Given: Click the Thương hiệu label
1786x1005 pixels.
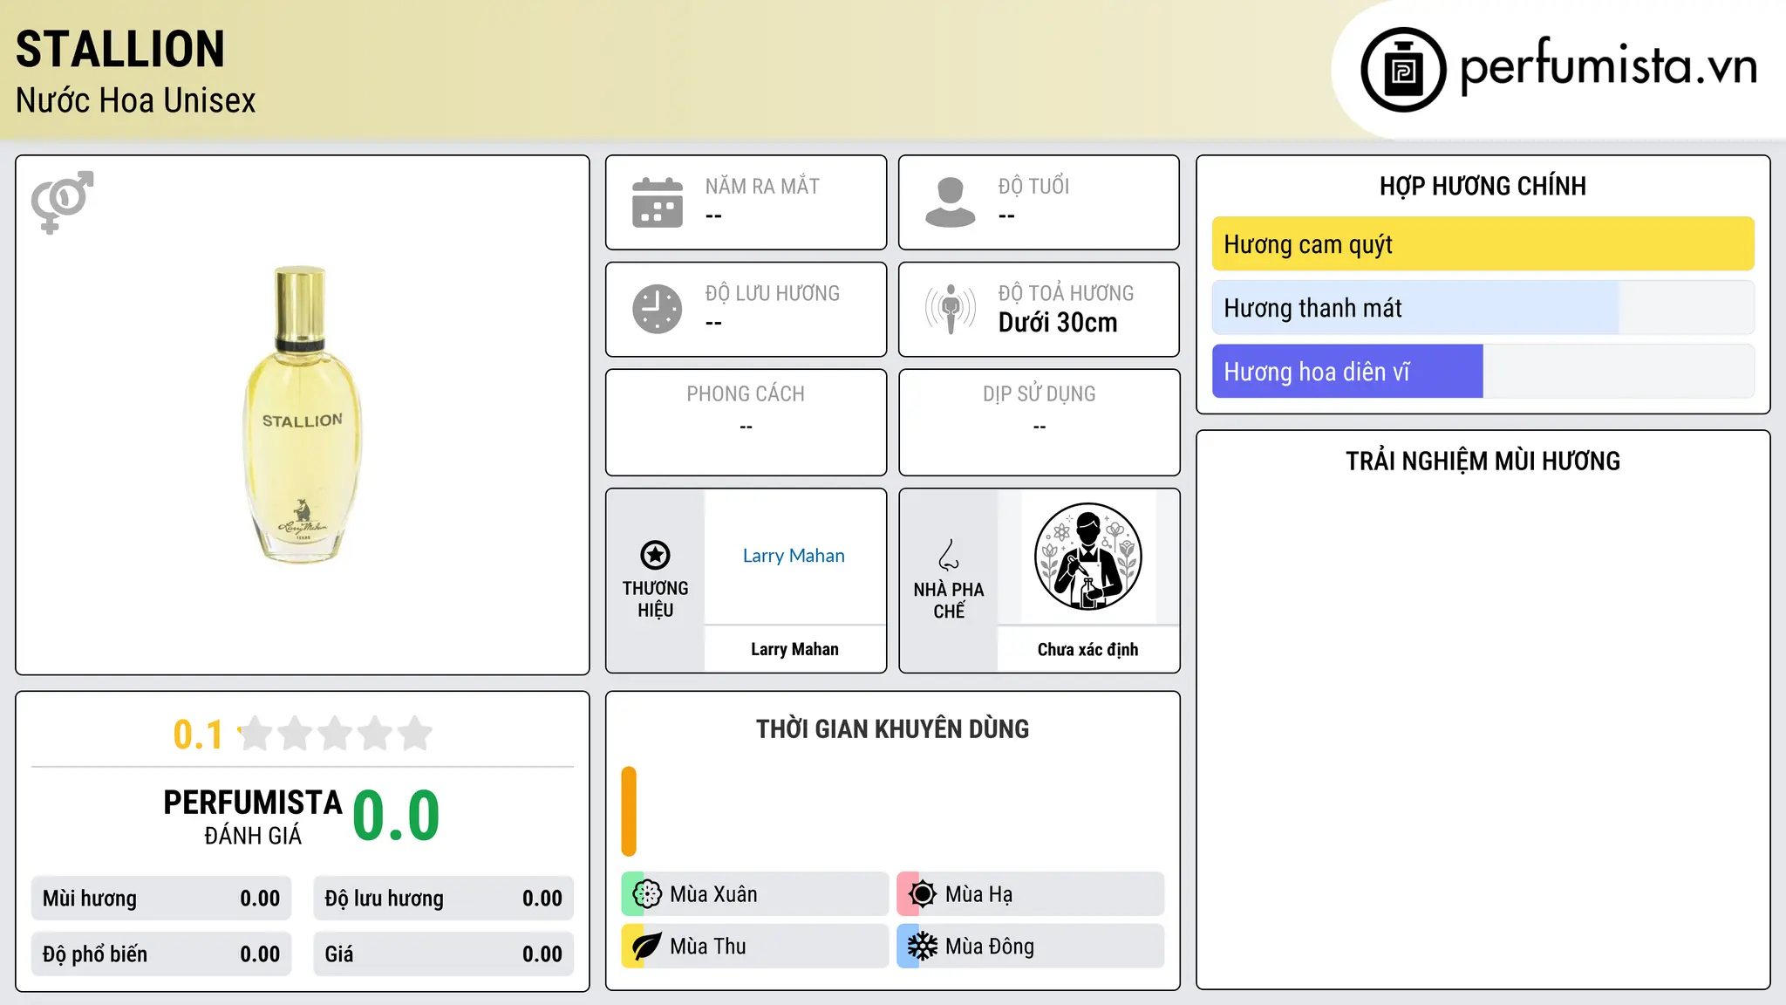Looking at the screenshot, I should point(655,598).
